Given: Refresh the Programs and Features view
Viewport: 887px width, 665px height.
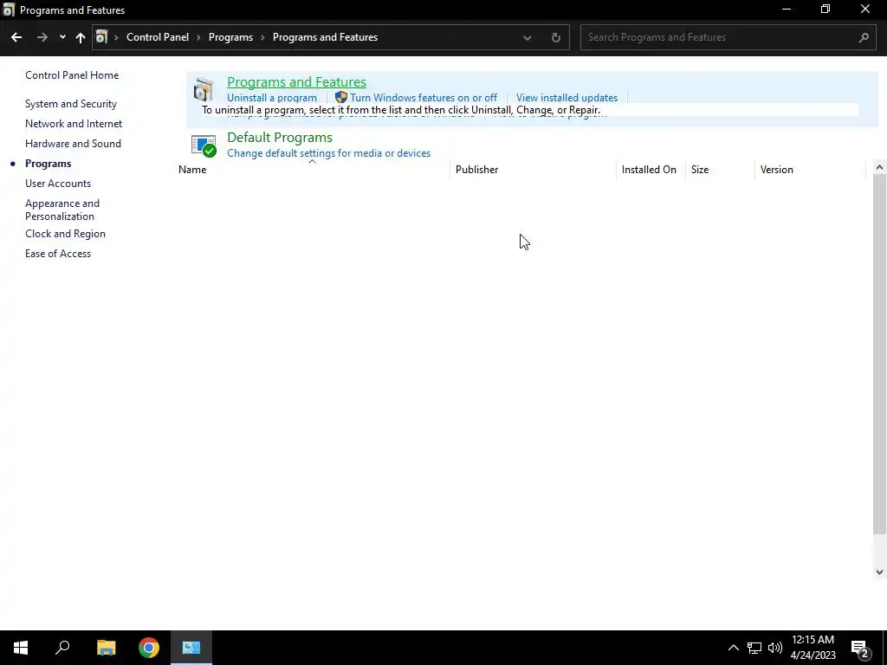Looking at the screenshot, I should [x=556, y=38].
